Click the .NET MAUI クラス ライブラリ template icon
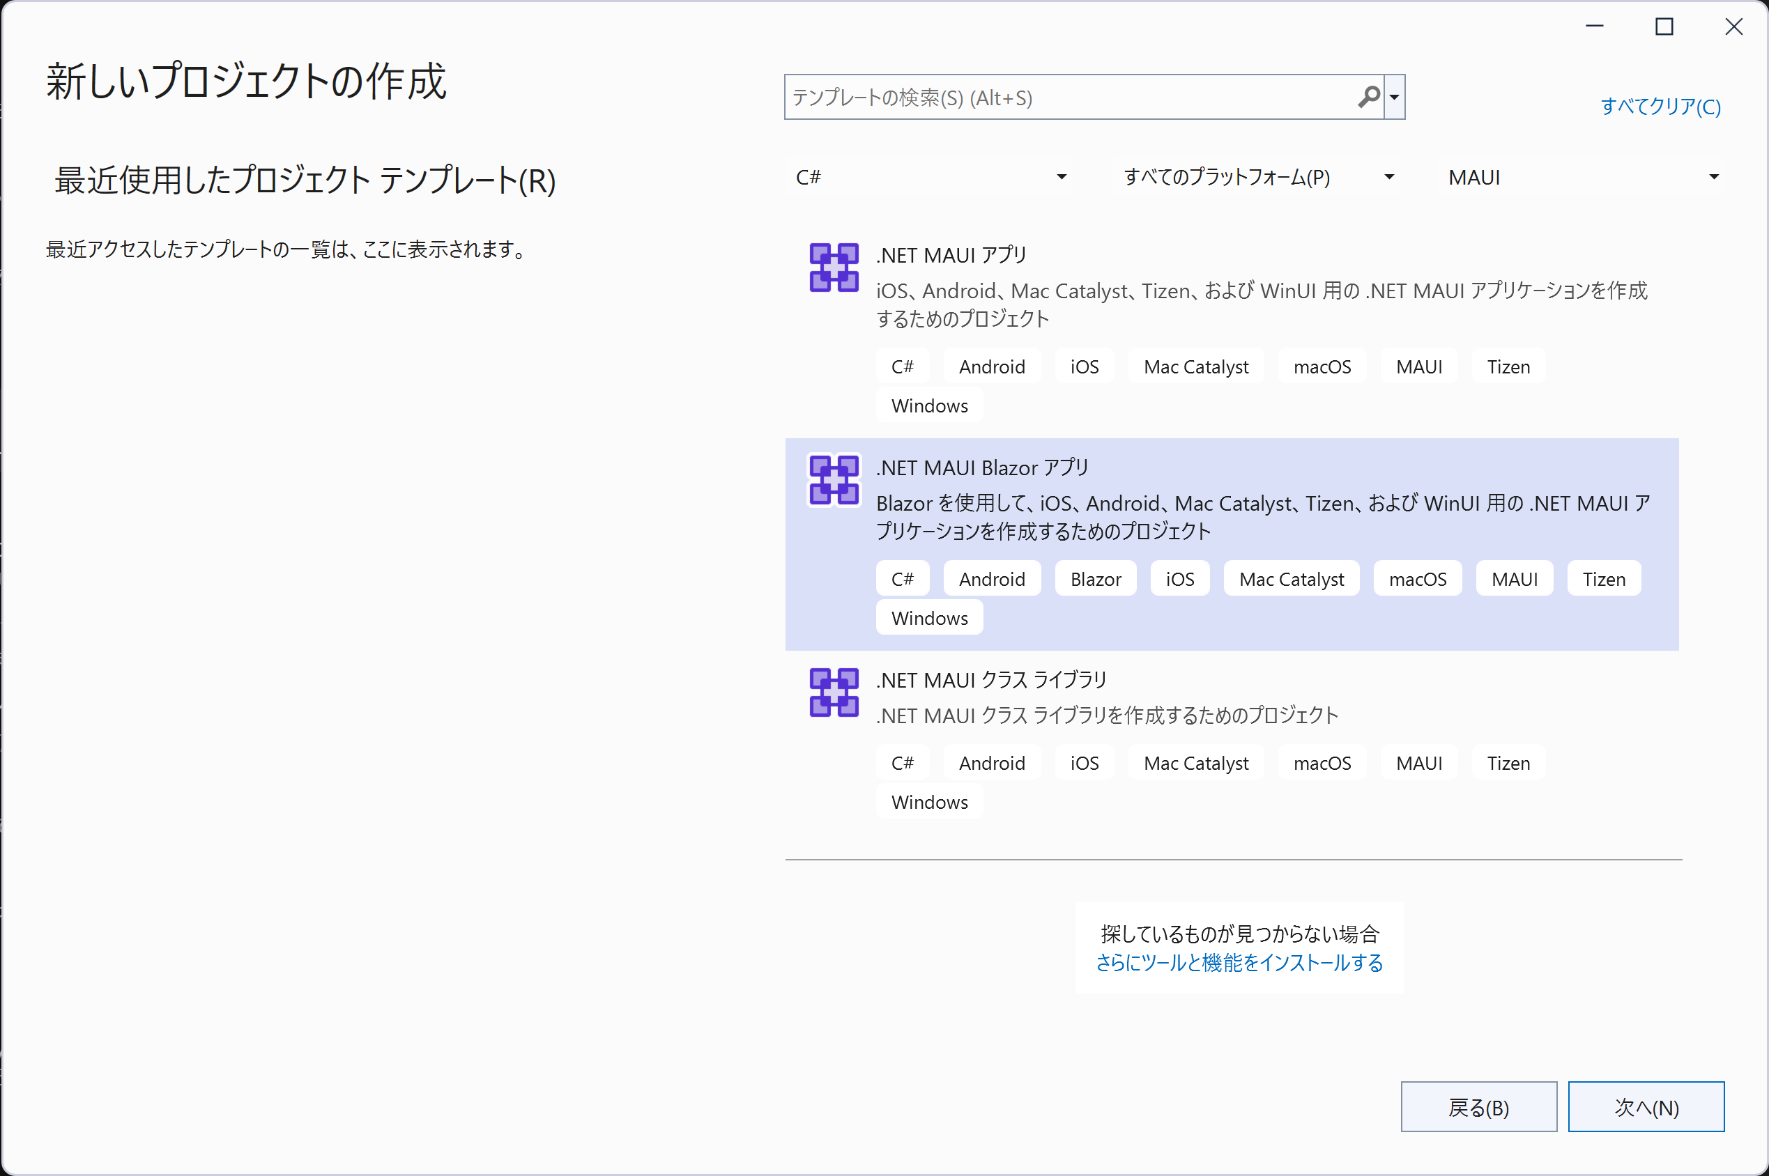Screen dimensions: 1769x1176 [834, 693]
